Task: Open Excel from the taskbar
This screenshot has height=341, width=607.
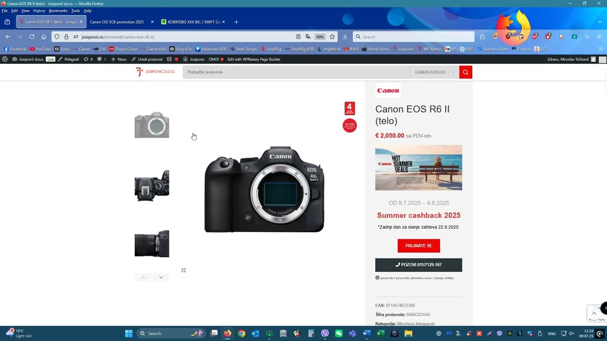Action: [380, 333]
